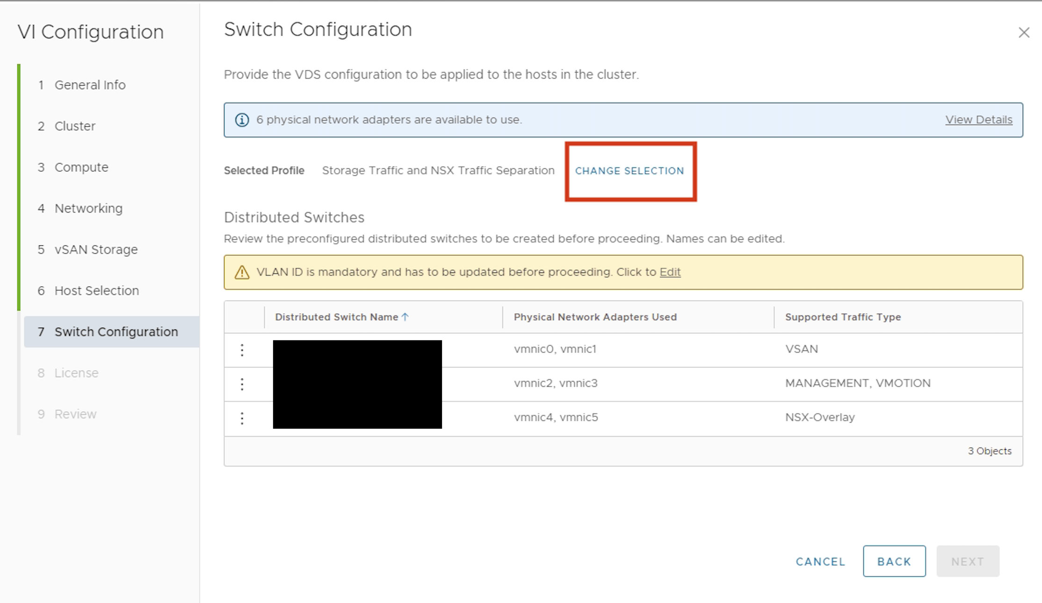Select Switch Configuration step
1042x603 pixels.
point(116,332)
